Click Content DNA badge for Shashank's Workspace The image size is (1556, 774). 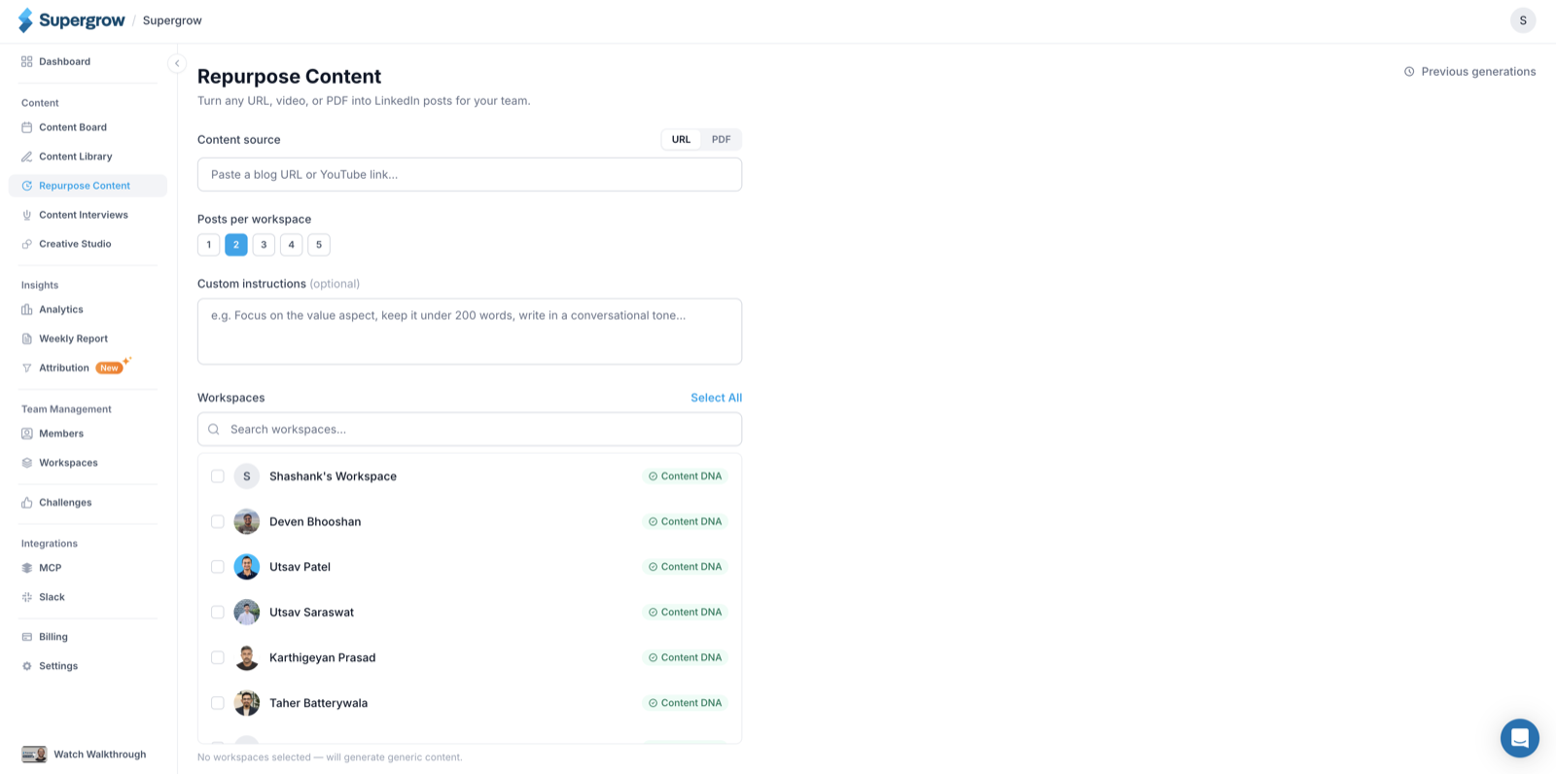pos(686,476)
